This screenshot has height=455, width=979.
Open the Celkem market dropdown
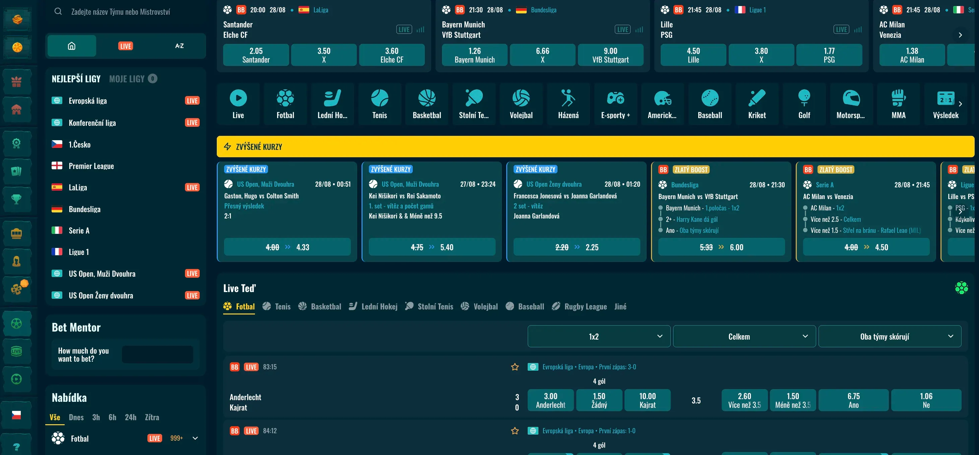[744, 336]
